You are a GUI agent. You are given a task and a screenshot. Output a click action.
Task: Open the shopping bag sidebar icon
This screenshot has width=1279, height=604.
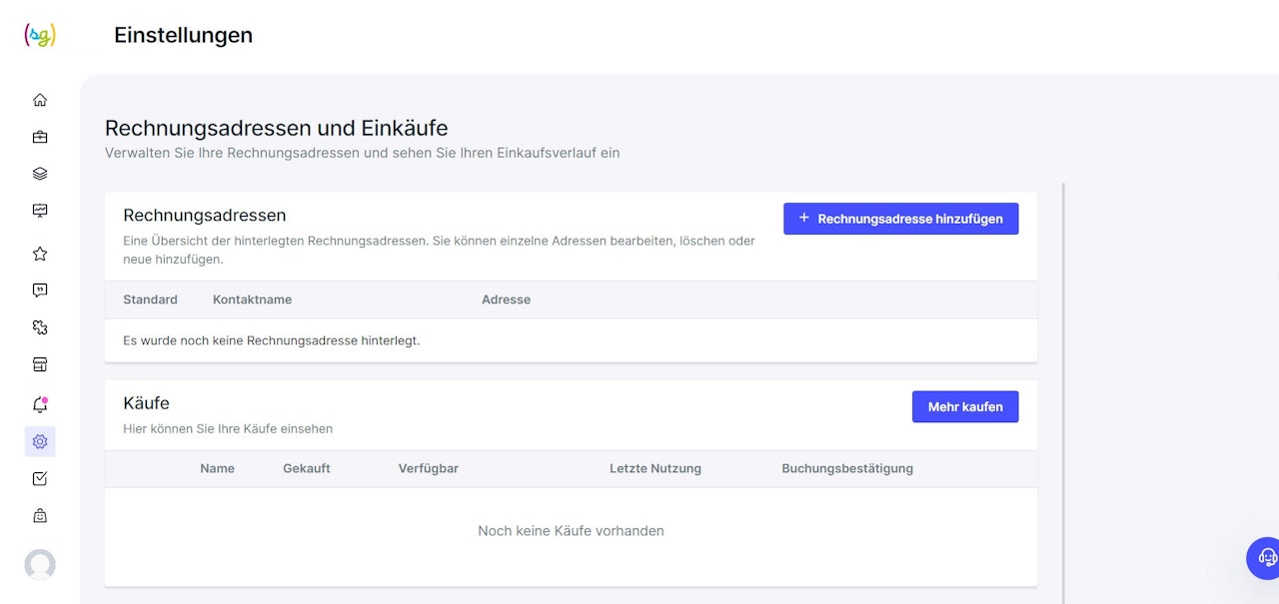click(40, 515)
